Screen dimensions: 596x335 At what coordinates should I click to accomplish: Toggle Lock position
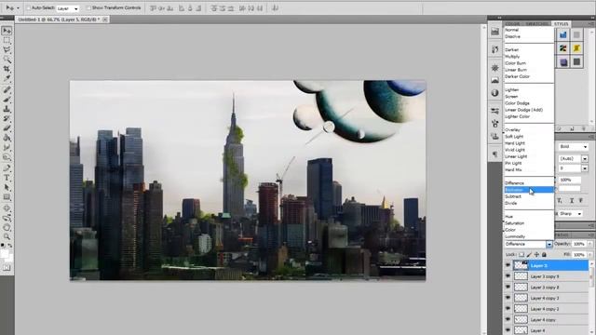pos(536,254)
